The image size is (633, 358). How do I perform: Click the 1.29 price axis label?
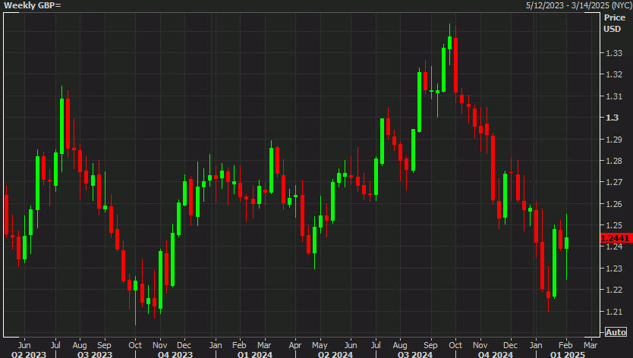click(x=614, y=140)
